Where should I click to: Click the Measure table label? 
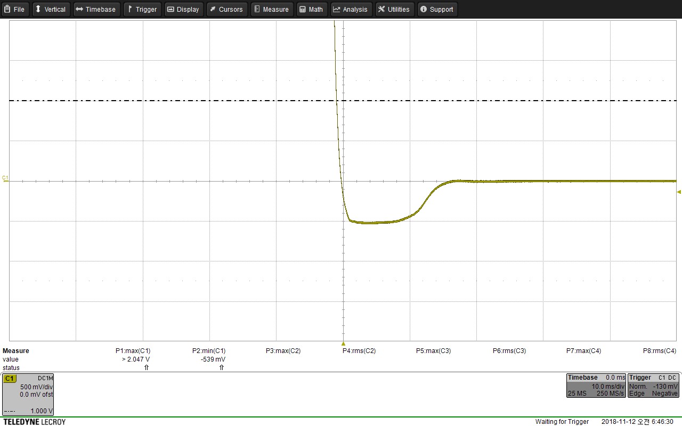click(x=16, y=351)
